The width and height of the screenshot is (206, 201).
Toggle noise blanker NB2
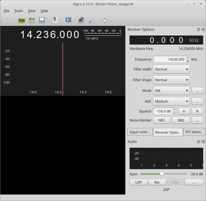pos(181,120)
